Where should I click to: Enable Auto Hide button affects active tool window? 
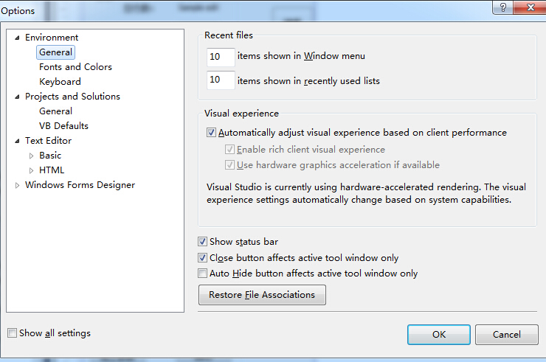pyautogui.click(x=202, y=274)
